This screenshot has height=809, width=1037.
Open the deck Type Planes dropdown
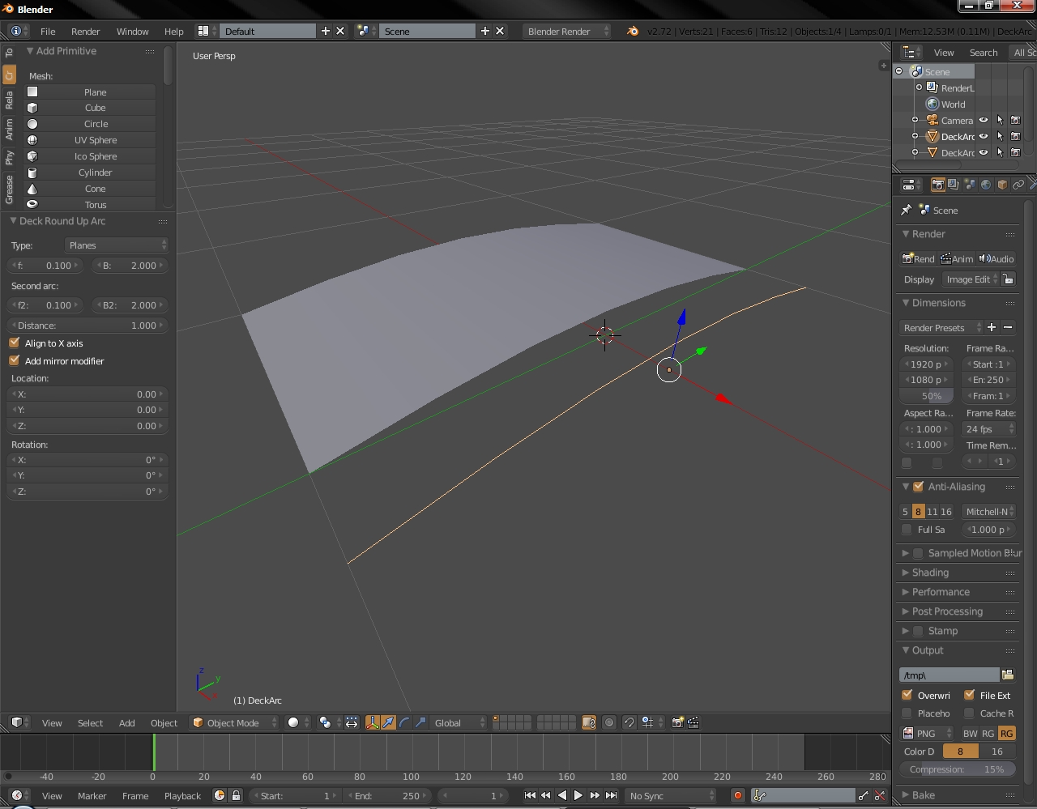[x=117, y=245]
